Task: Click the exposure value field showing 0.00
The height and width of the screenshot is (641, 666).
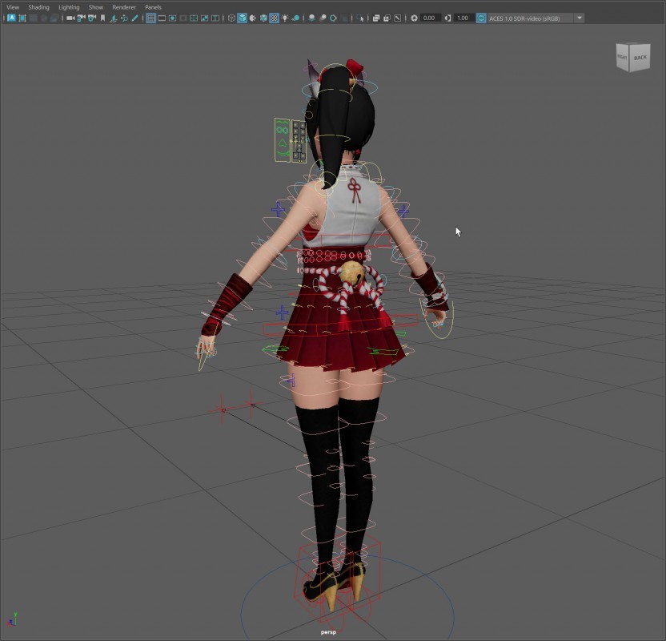Action: (x=430, y=18)
